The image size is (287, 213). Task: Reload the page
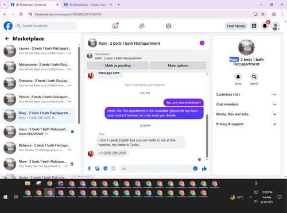pyautogui.click(x=21, y=14)
